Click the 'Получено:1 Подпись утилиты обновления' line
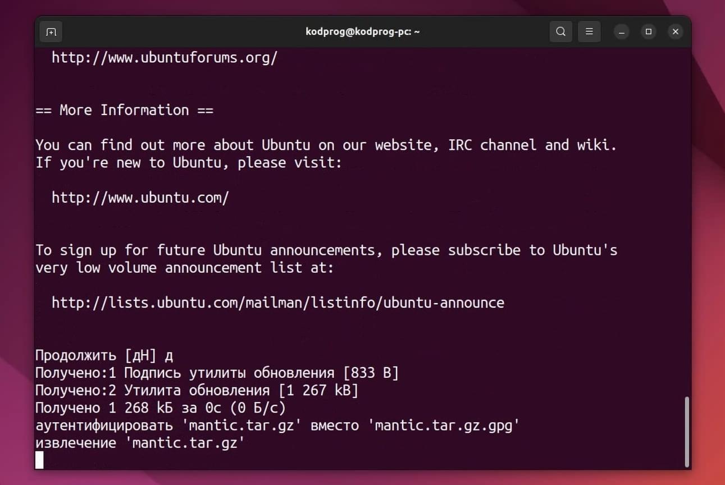 tap(217, 373)
